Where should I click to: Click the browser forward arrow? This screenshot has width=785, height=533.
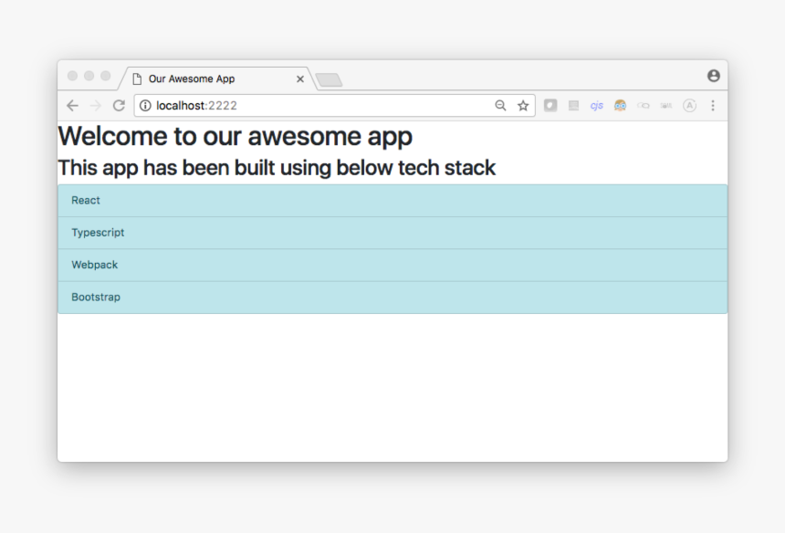point(96,106)
